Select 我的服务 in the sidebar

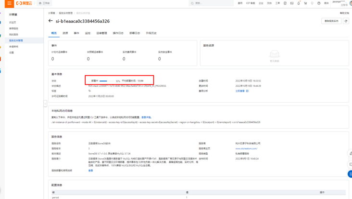[13, 34]
